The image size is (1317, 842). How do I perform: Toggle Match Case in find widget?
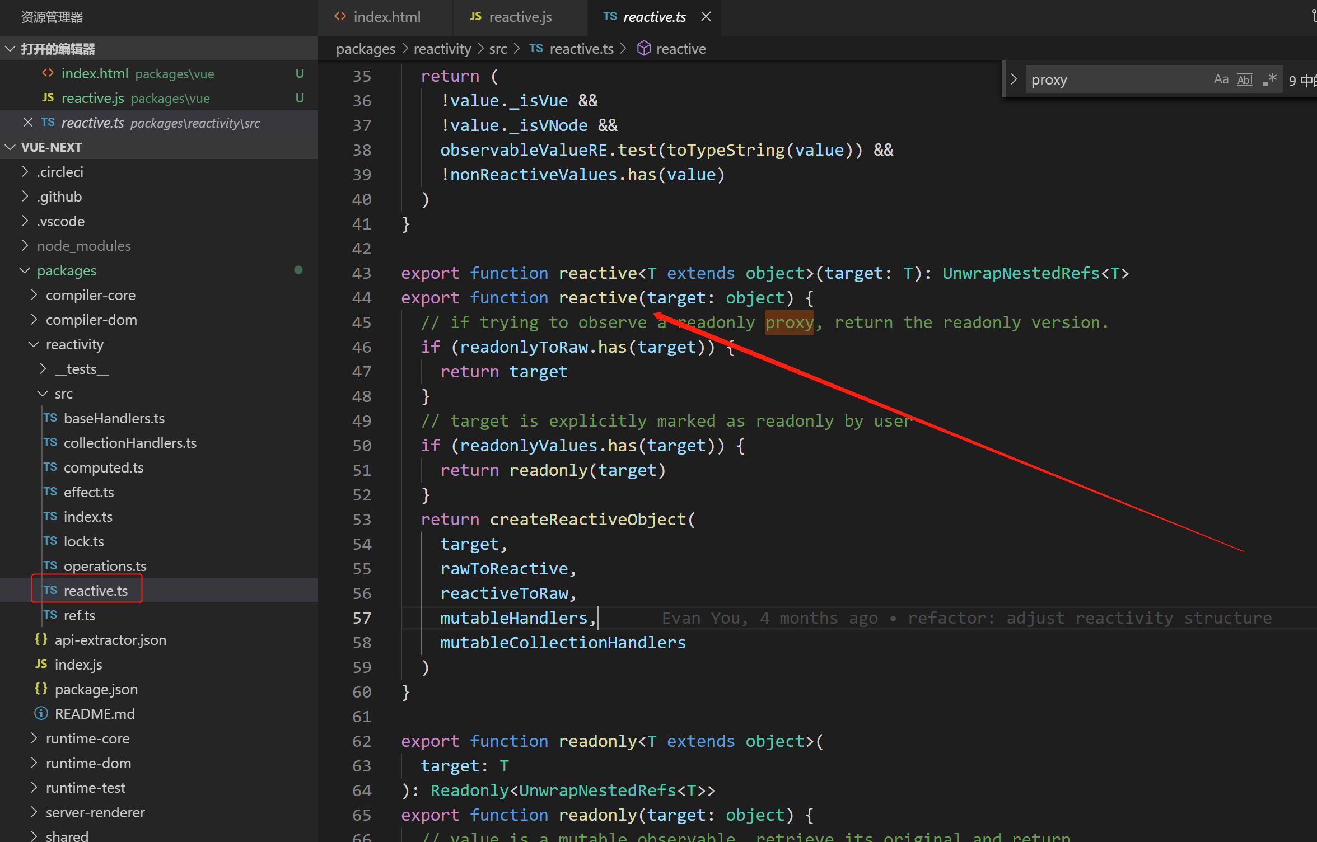coord(1221,79)
